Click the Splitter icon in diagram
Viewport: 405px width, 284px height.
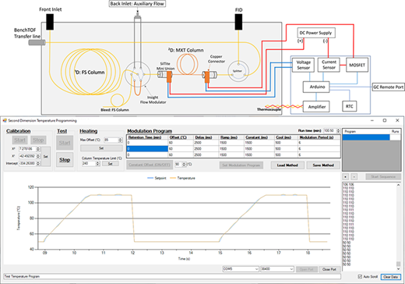tap(238, 71)
